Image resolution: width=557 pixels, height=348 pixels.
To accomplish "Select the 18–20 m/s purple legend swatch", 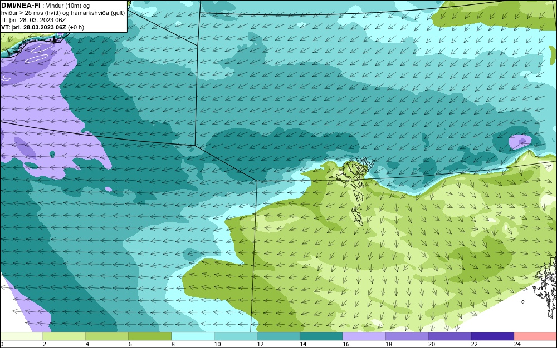I will click(x=407, y=336).
